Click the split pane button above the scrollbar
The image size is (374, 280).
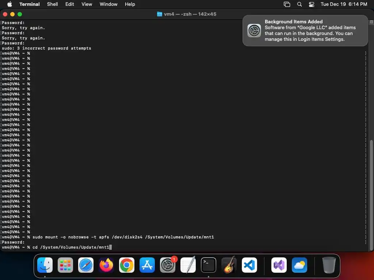click(x=371, y=22)
